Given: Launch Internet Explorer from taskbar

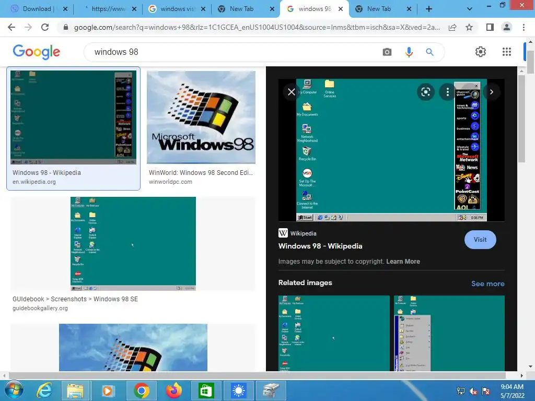Looking at the screenshot, I should pyautogui.click(x=44, y=391).
